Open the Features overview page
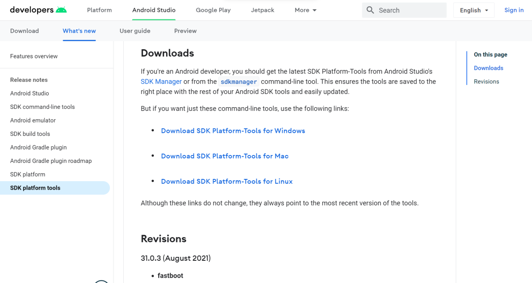Screen dimensions: 532x283 34,56
